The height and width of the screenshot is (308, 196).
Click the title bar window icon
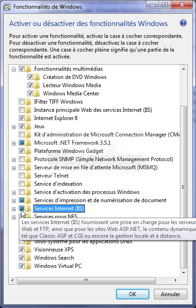[8, 6]
